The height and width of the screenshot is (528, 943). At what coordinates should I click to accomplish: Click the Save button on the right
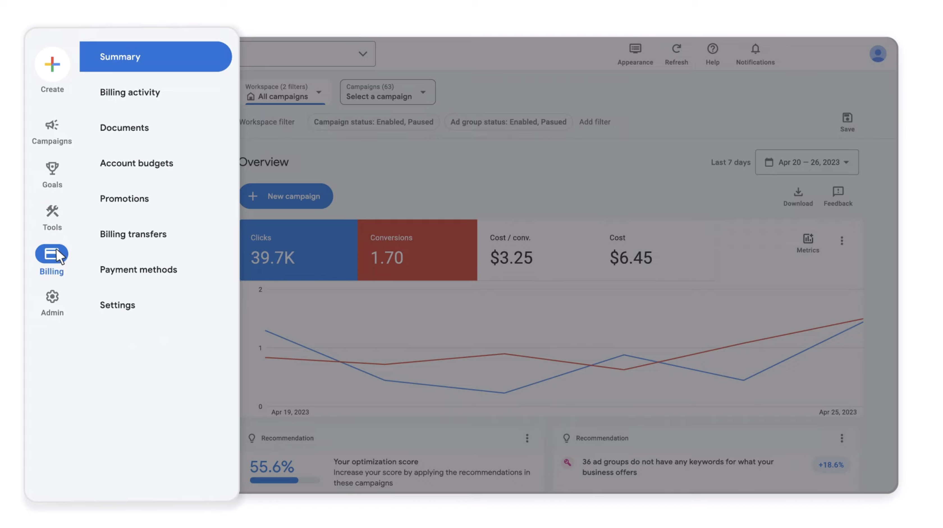[x=847, y=122]
